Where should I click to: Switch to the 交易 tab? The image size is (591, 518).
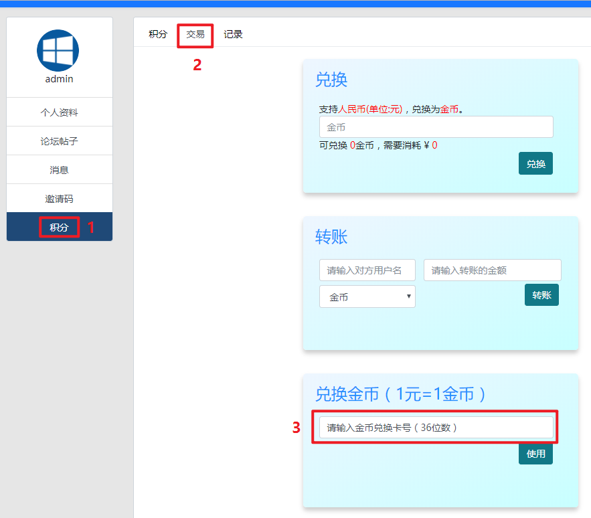[x=195, y=34]
